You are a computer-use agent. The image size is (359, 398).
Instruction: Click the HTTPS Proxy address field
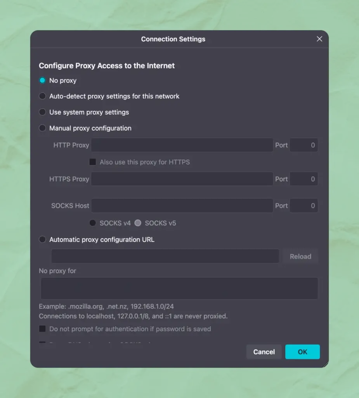182,179
